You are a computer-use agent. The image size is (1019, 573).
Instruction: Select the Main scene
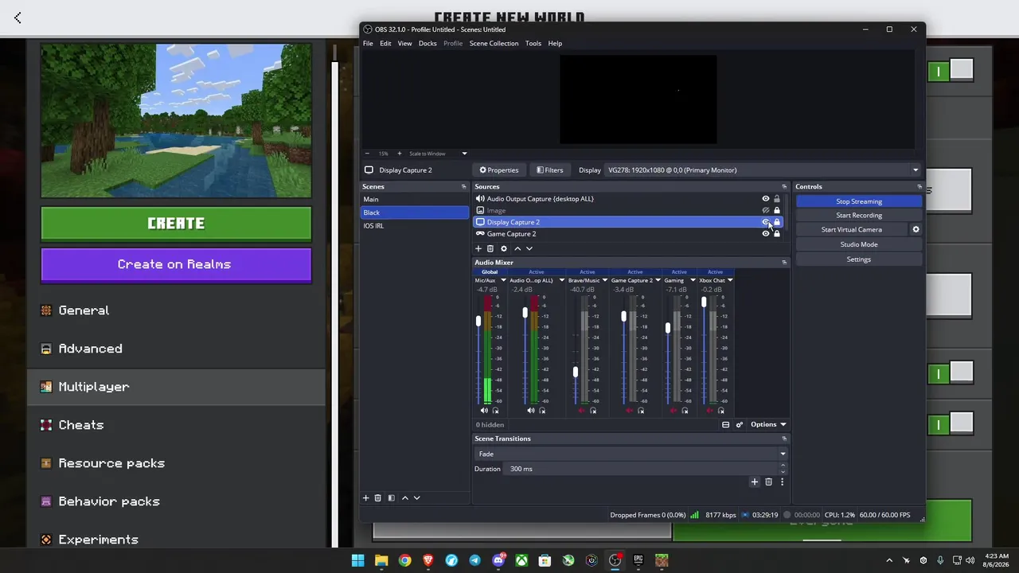coord(415,199)
